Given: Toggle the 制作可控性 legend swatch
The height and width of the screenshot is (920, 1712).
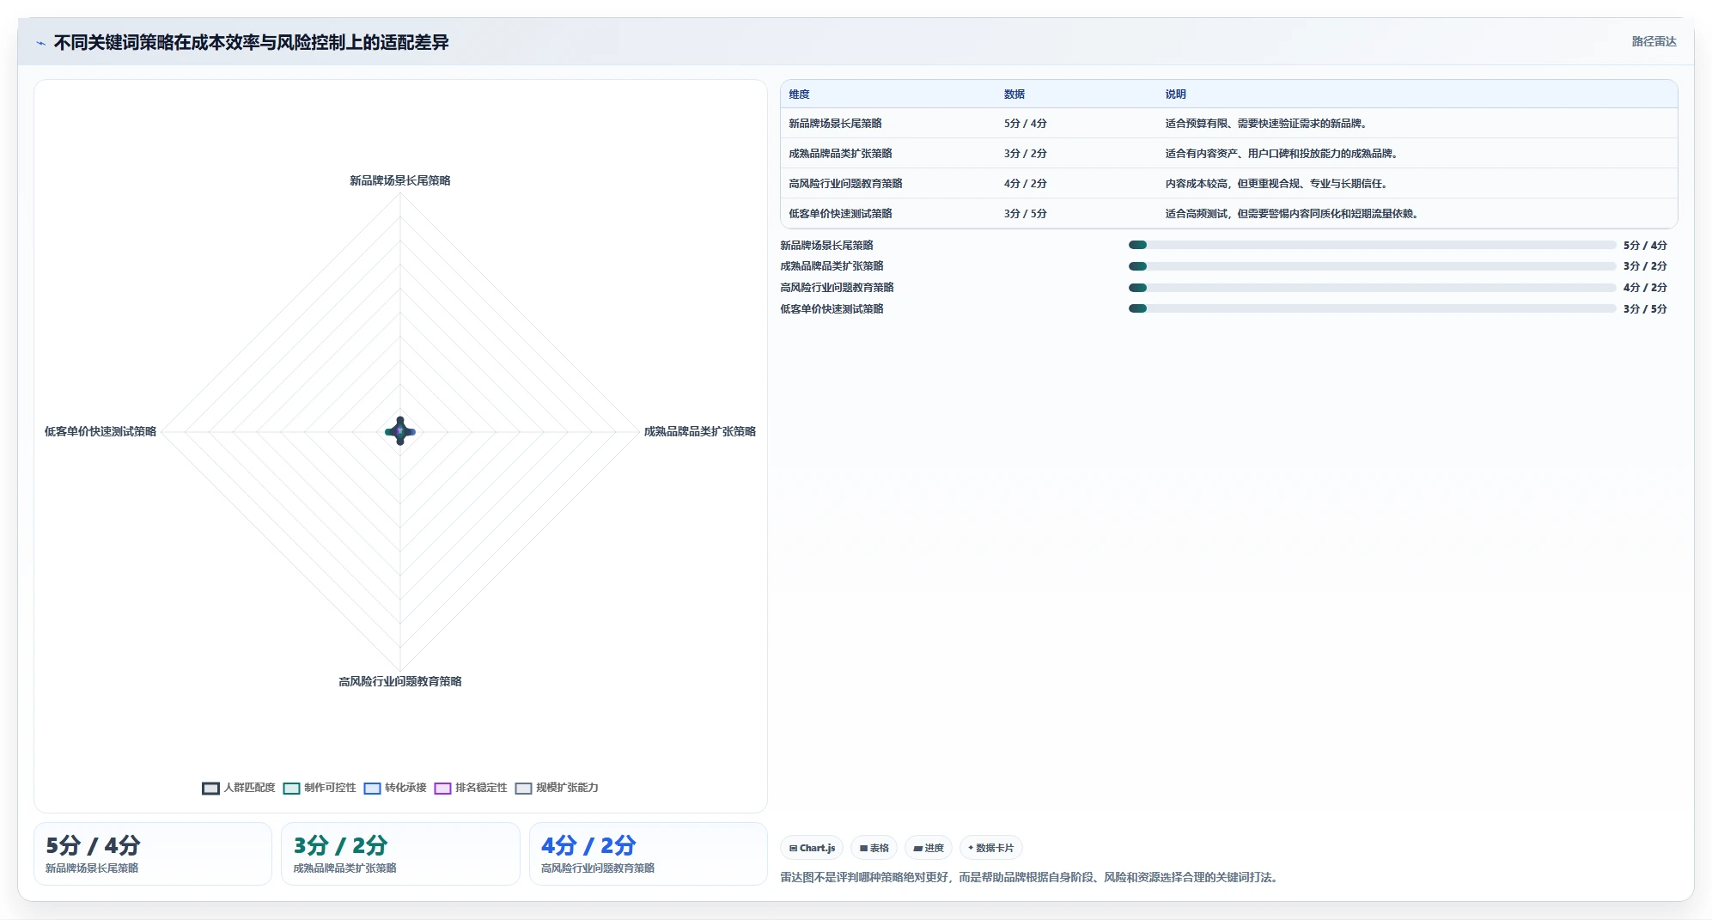Looking at the screenshot, I should click(291, 788).
